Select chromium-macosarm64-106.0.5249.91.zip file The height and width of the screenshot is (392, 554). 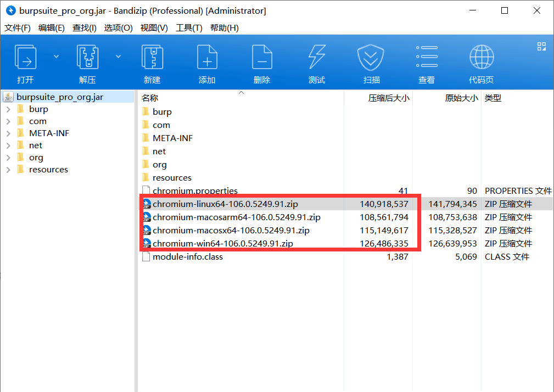[345, 217]
